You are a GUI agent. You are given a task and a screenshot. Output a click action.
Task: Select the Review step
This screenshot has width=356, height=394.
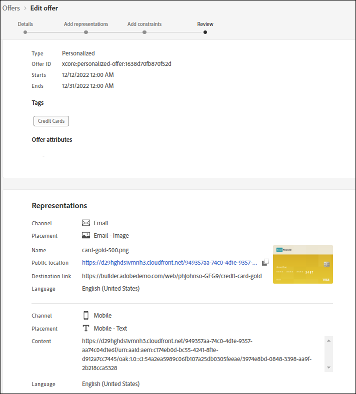[205, 24]
